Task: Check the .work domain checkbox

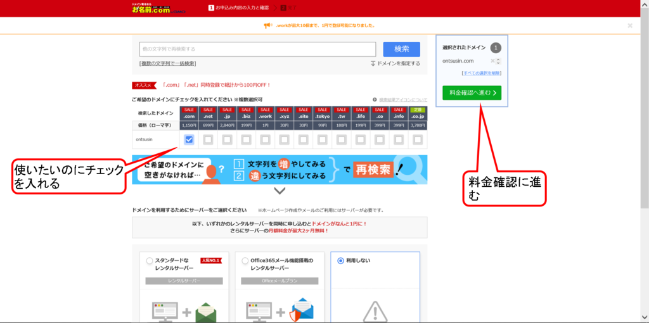Action: (x=266, y=140)
